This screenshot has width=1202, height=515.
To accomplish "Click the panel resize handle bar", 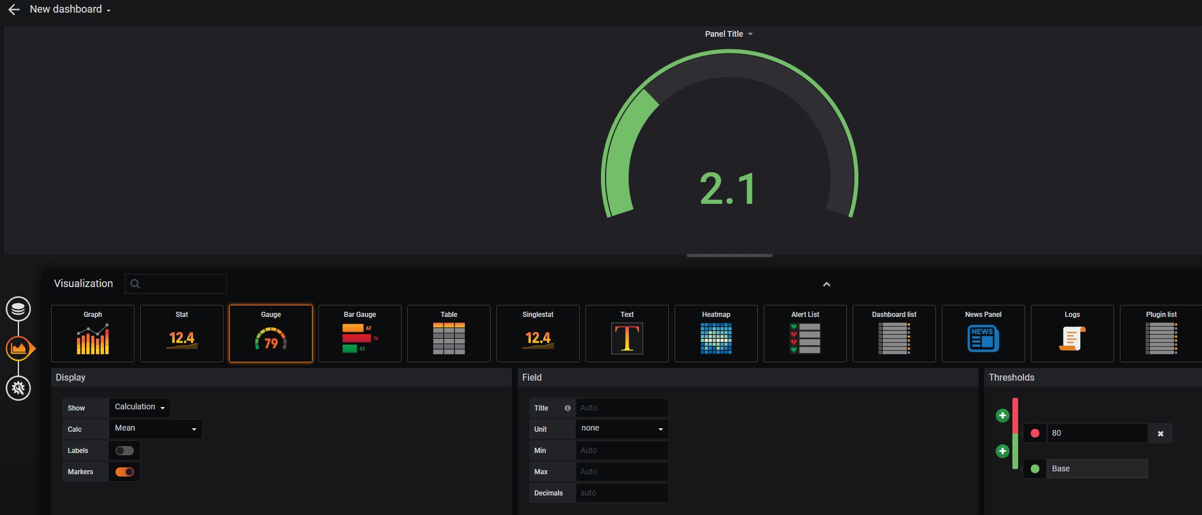I will tap(729, 255).
